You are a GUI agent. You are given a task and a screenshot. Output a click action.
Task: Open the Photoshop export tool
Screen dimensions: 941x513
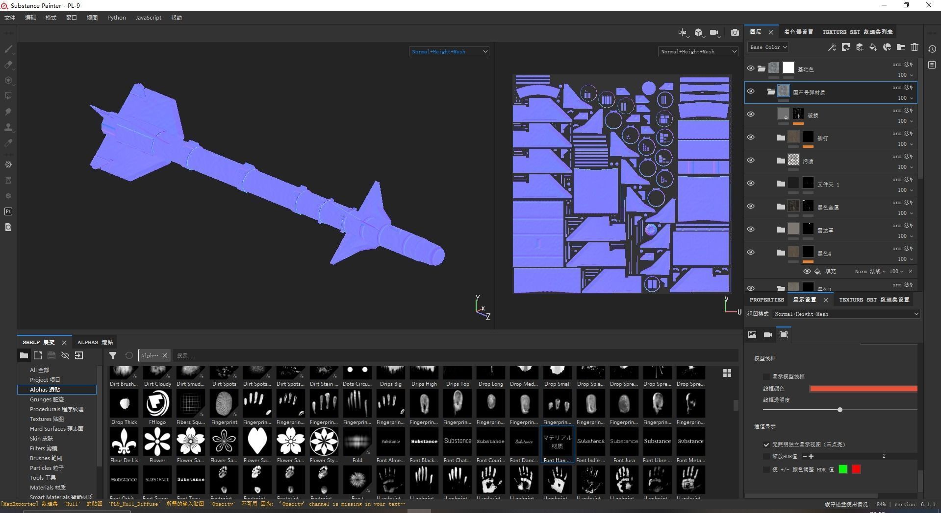click(x=8, y=211)
